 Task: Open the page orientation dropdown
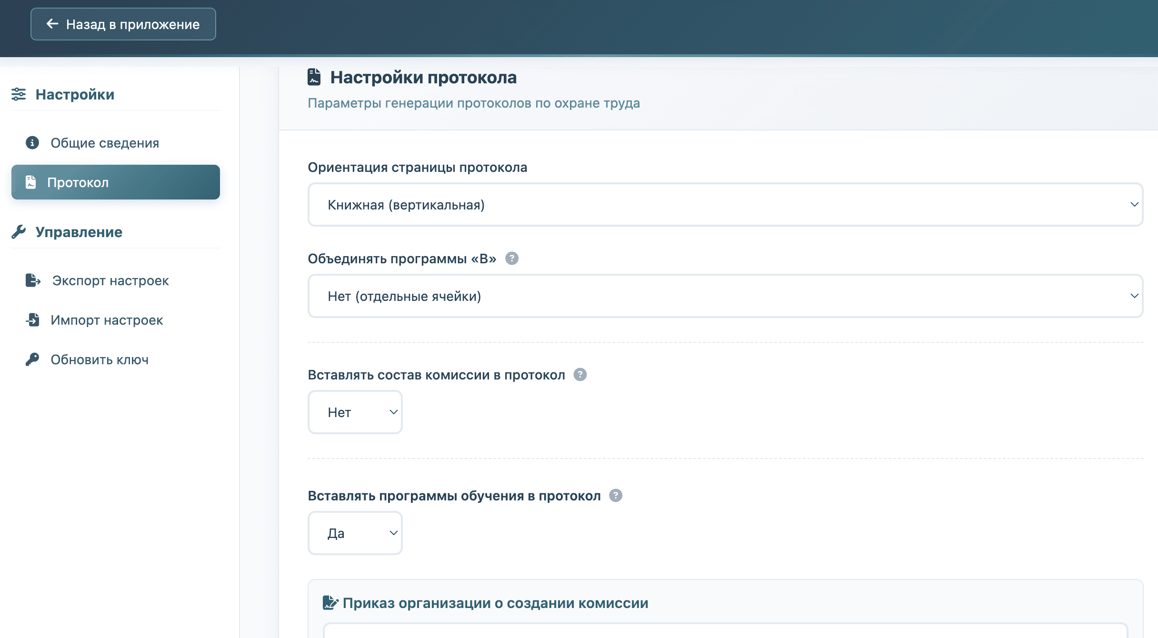coord(725,205)
